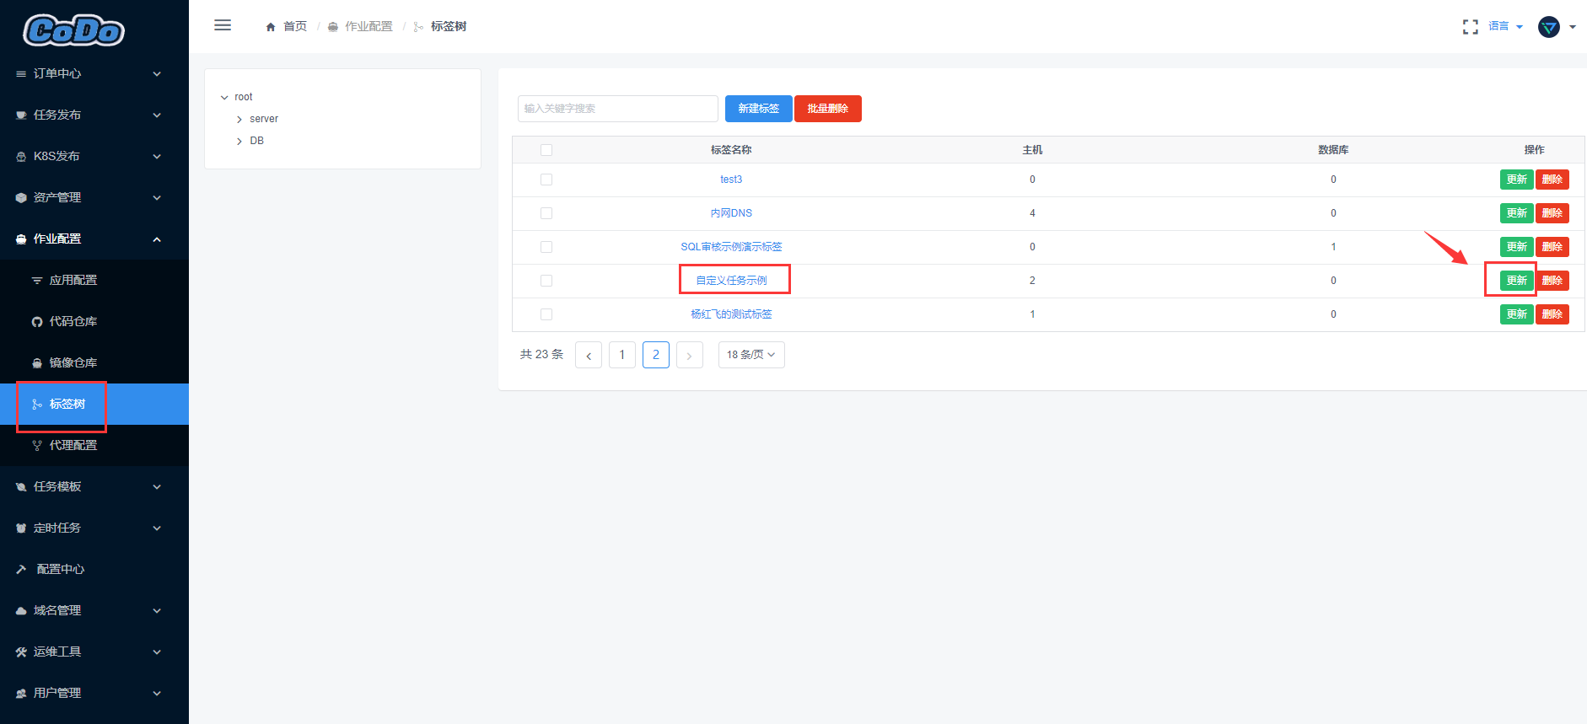Click the CoDo logo
The height and width of the screenshot is (724, 1587).
tap(74, 30)
